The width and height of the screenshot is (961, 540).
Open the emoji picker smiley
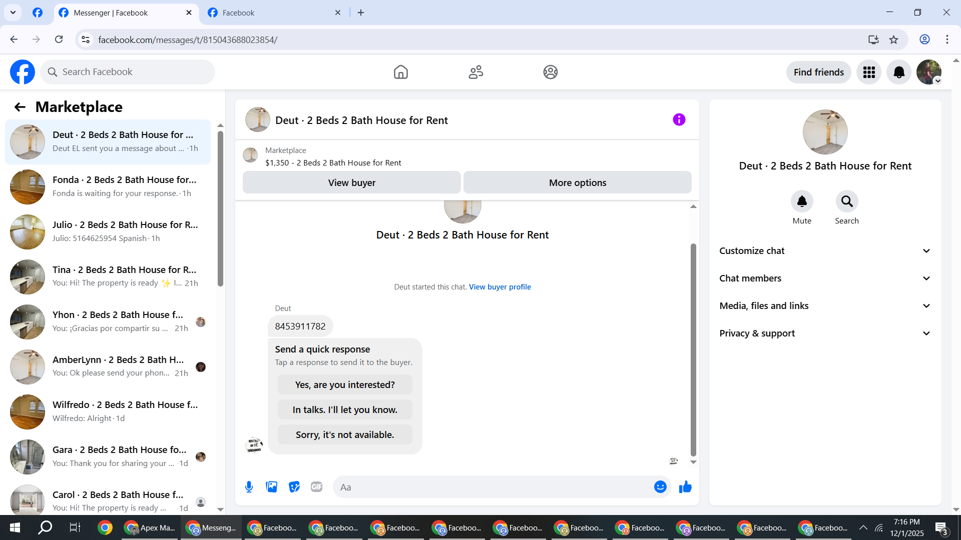pyautogui.click(x=660, y=487)
